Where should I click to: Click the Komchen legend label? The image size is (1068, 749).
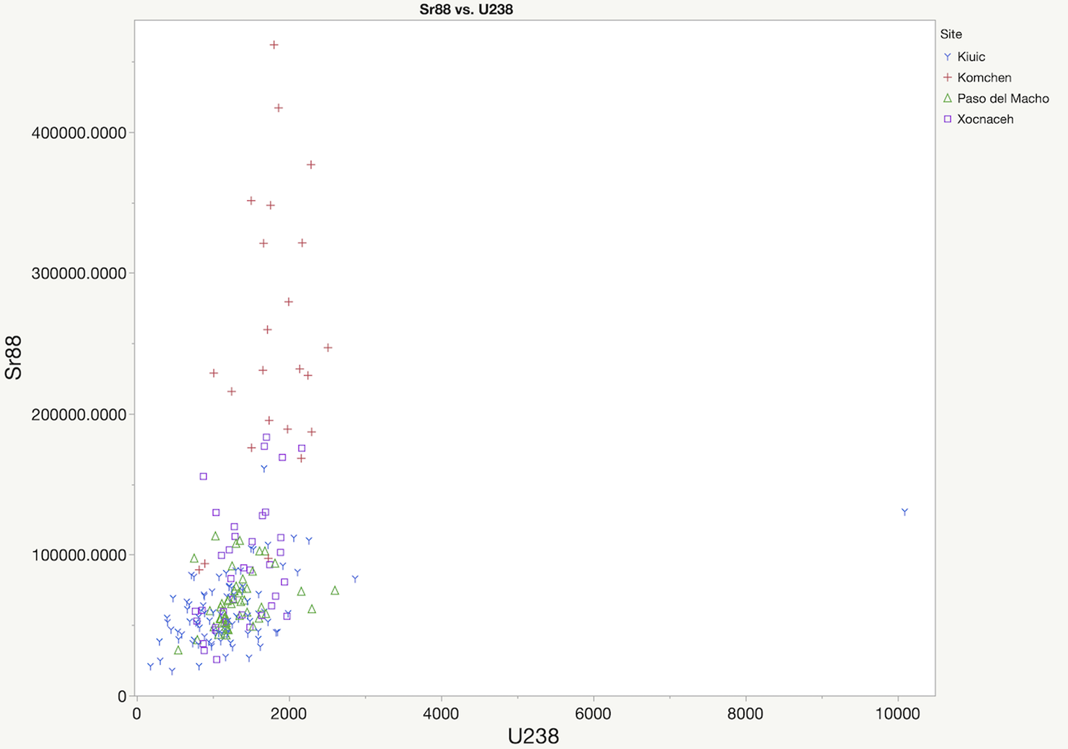coord(984,77)
